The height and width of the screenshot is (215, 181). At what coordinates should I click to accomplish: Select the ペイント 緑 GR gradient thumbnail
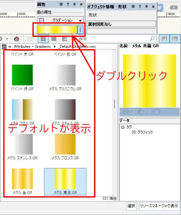(x=22, y=75)
